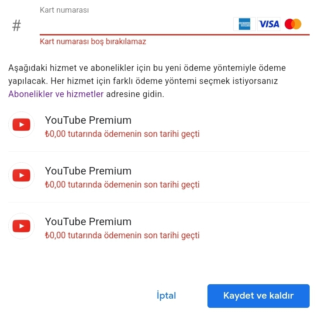Open the Abonelikler ve hizmetler link
The height and width of the screenshot is (317, 321).
pos(56,94)
